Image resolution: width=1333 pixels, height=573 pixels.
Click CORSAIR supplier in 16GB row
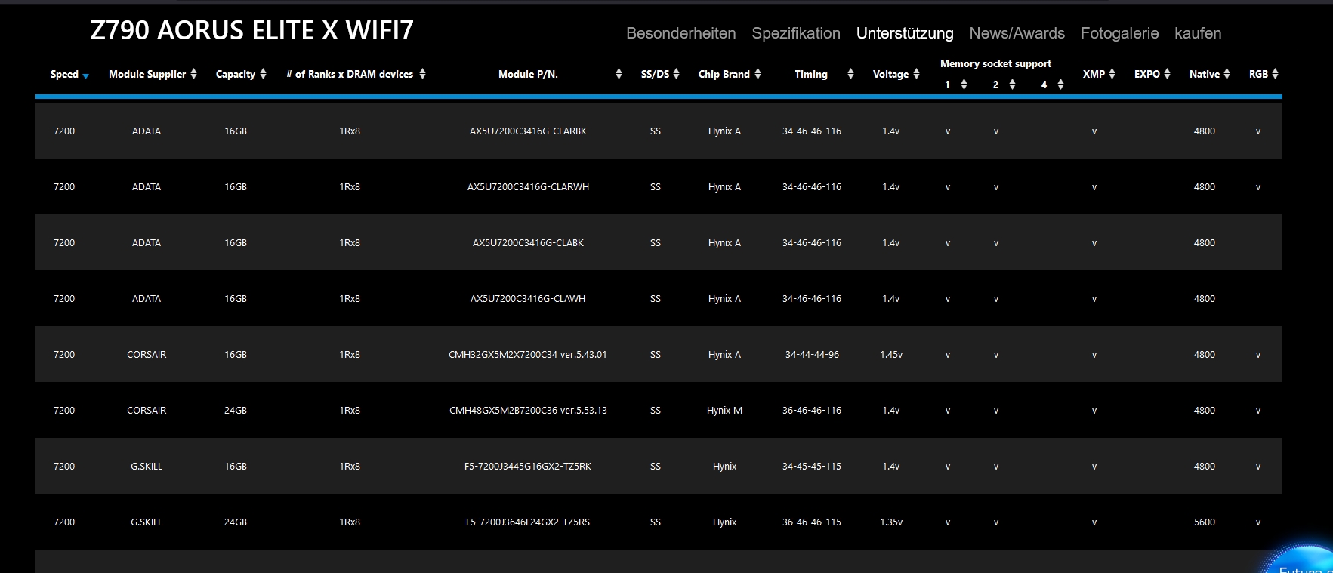(147, 355)
